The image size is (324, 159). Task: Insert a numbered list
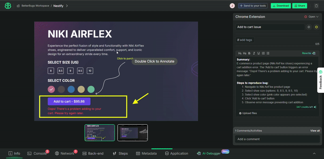(263, 53)
